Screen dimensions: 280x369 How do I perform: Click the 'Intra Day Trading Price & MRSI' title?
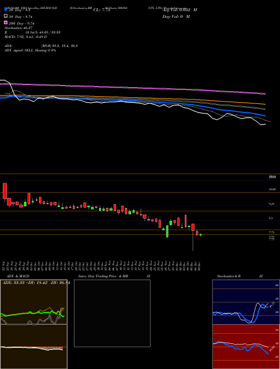click(114, 276)
